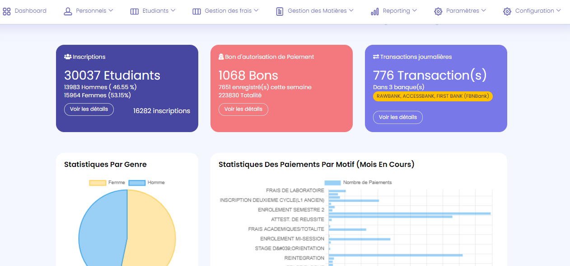Image resolution: width=570 pixels, height=266 pixels.
Task: Toggle the Homme legend entry
Action: [x=147, y=183]
